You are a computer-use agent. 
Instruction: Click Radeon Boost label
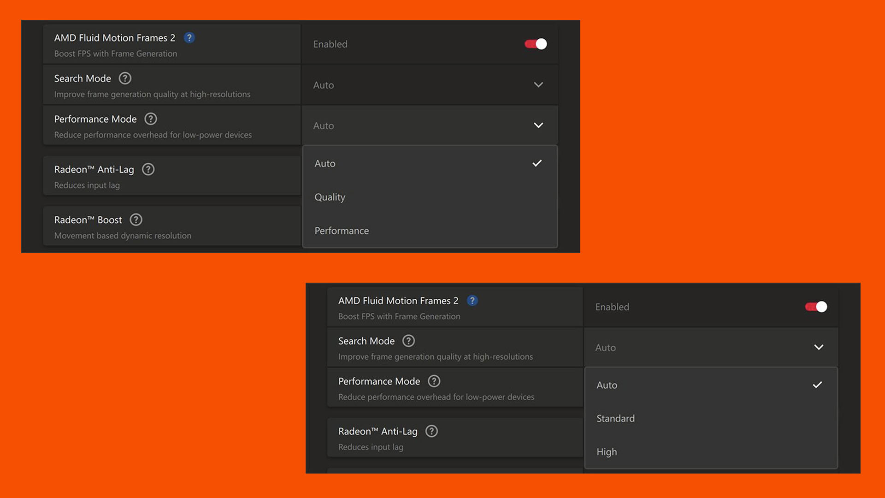coord(88,219)
